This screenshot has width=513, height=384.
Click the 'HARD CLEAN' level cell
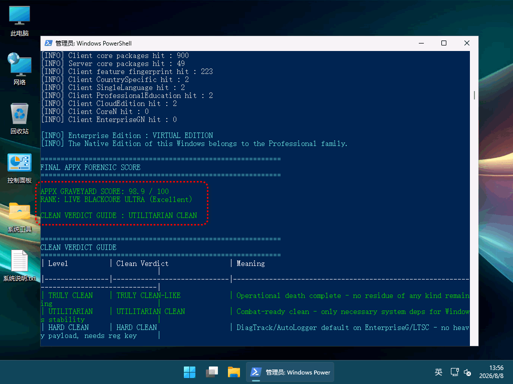click(69, 327)
